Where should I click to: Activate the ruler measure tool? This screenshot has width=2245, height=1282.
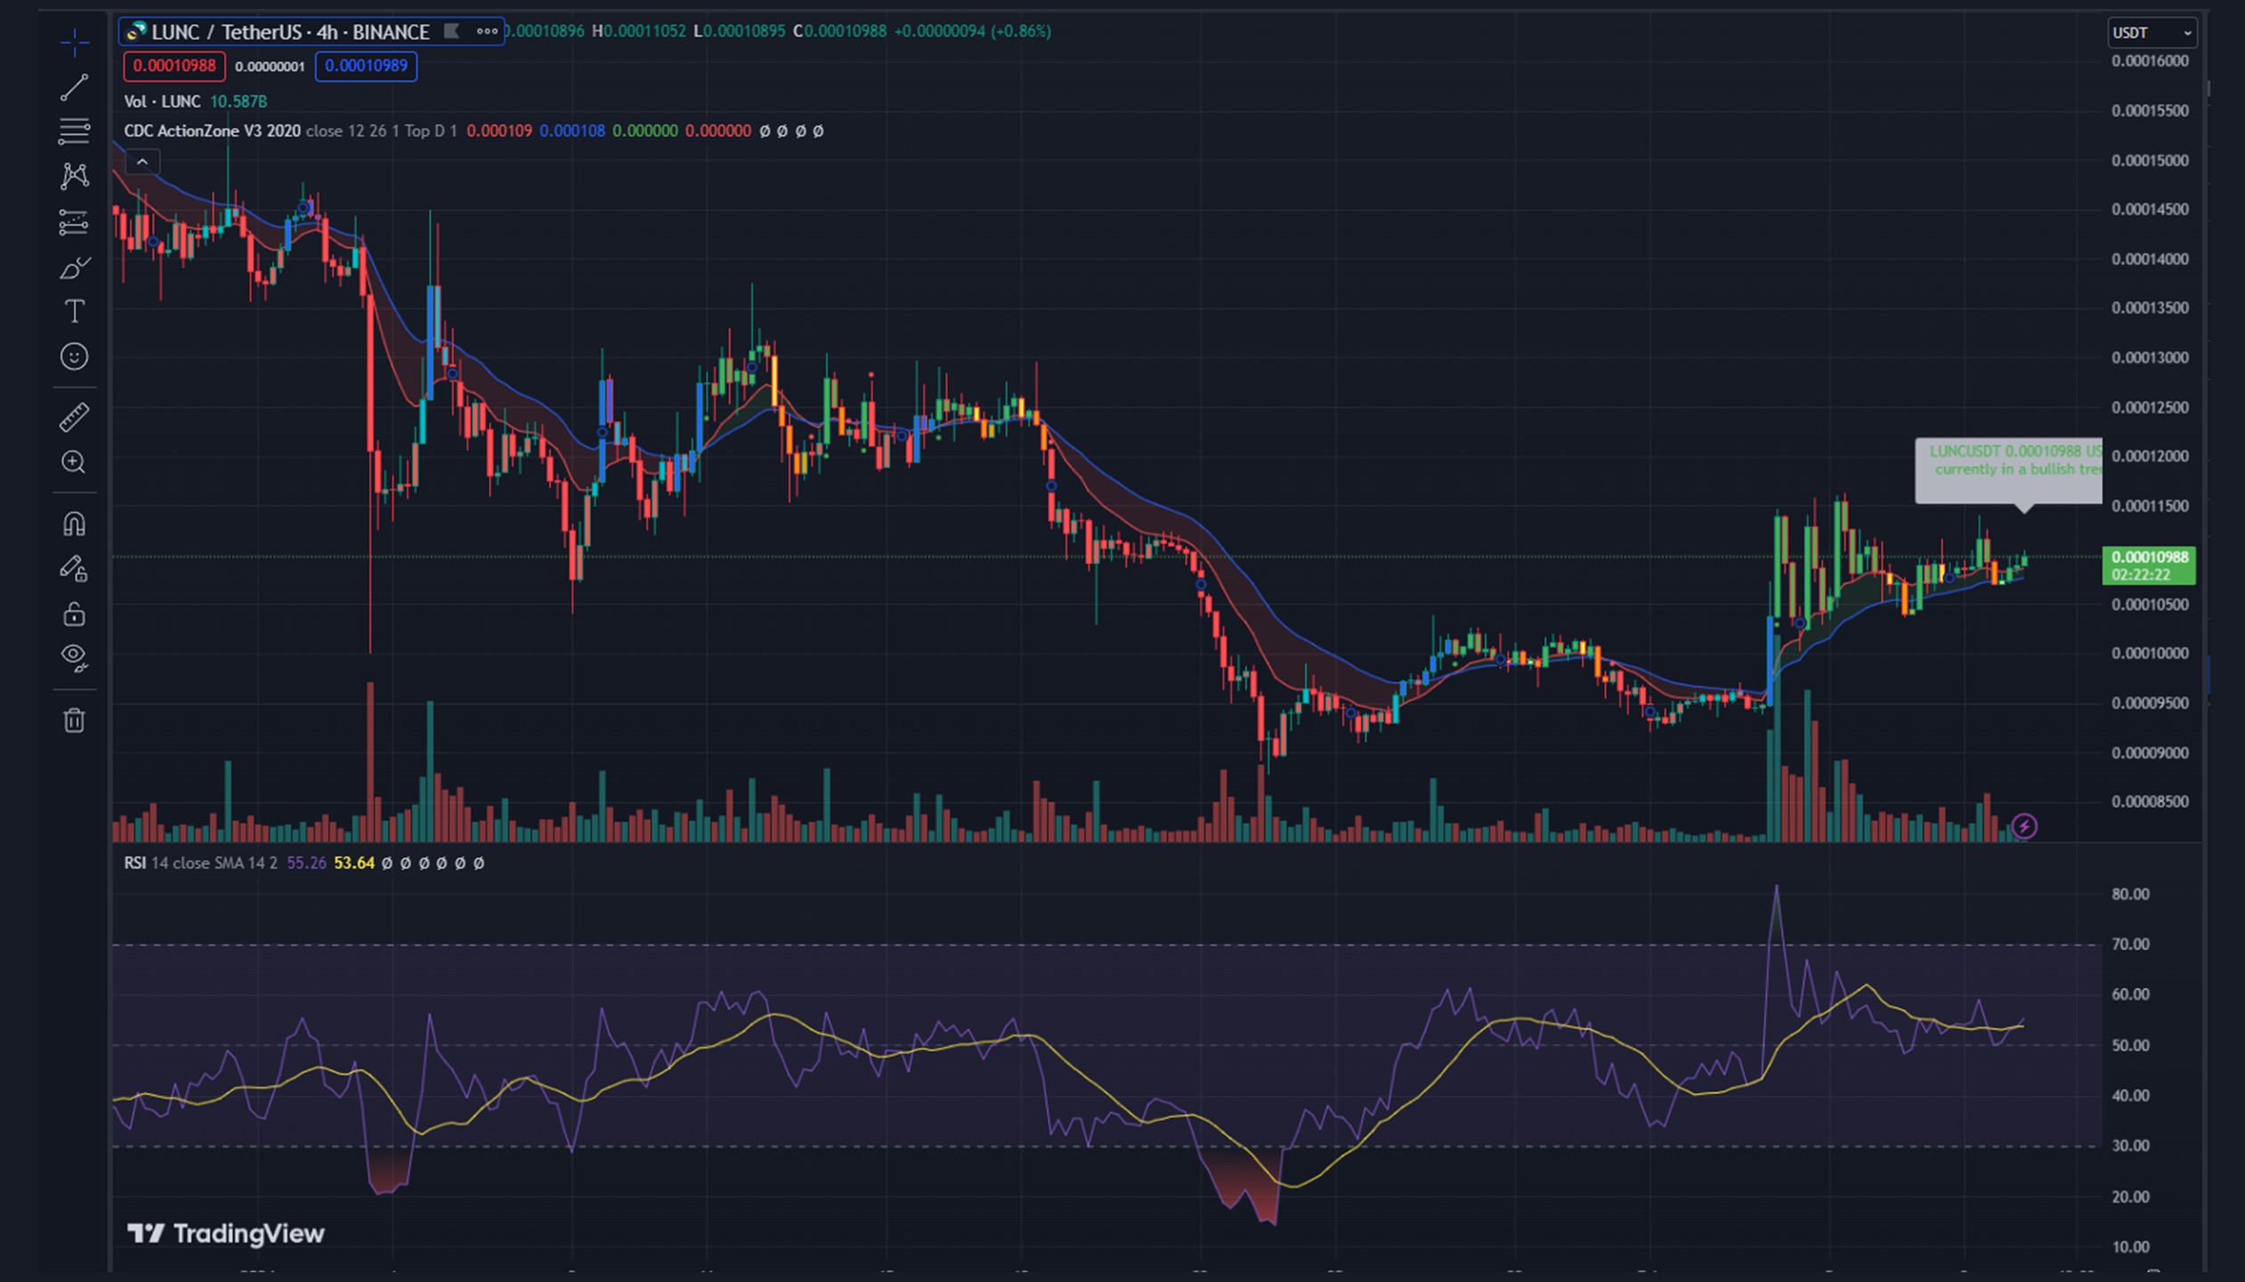[74, 417]
